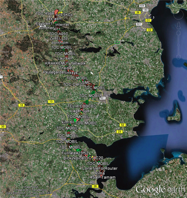Click the road 180 shield

(146, 10)
